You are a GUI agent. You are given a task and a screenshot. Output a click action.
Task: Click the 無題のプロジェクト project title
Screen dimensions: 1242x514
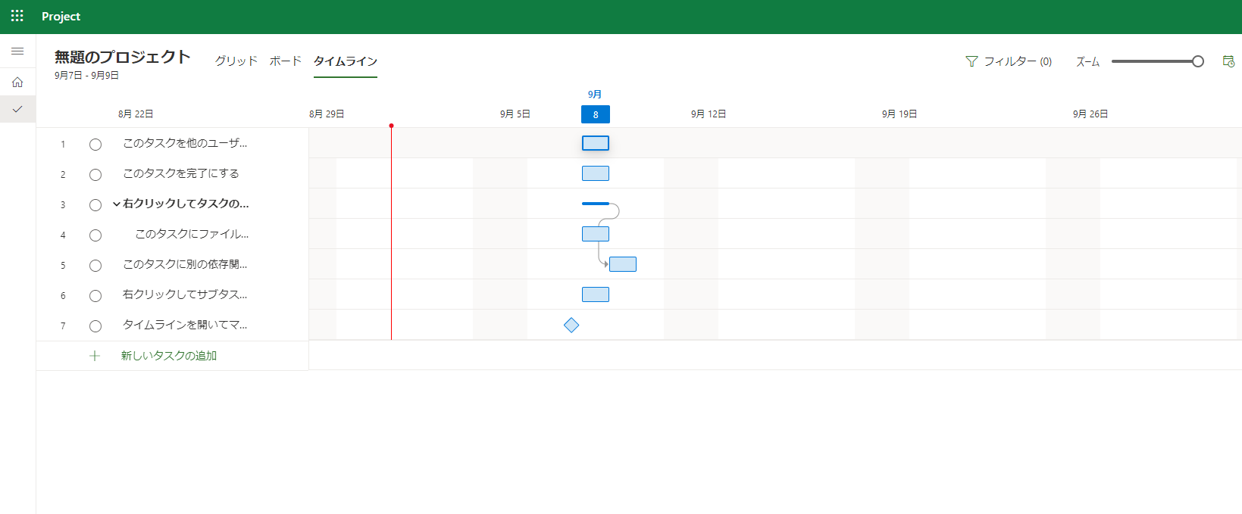122,57
